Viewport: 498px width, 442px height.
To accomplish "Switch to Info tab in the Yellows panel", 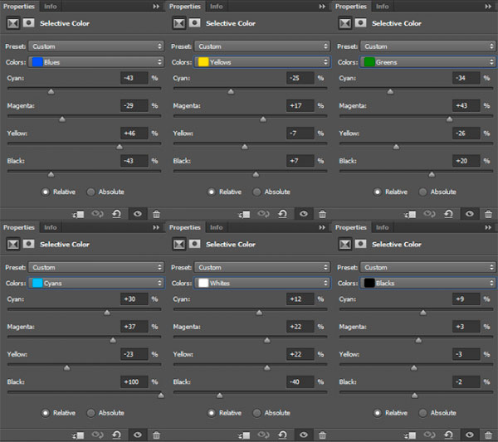I will click(217, 7).
